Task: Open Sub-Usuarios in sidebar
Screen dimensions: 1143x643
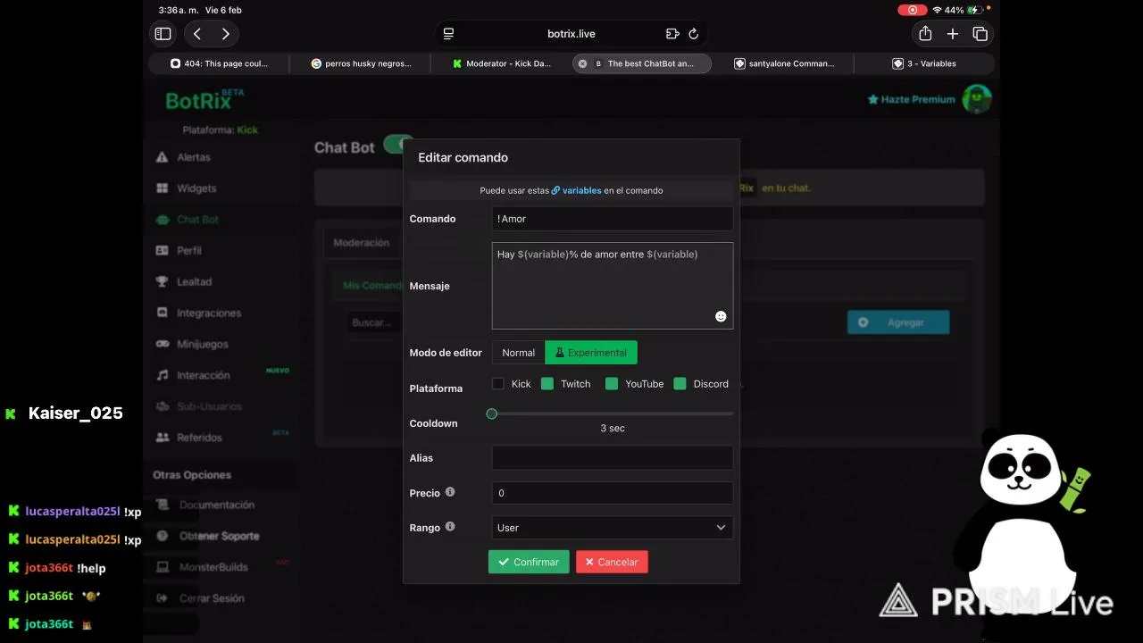Action: (209, 406)
